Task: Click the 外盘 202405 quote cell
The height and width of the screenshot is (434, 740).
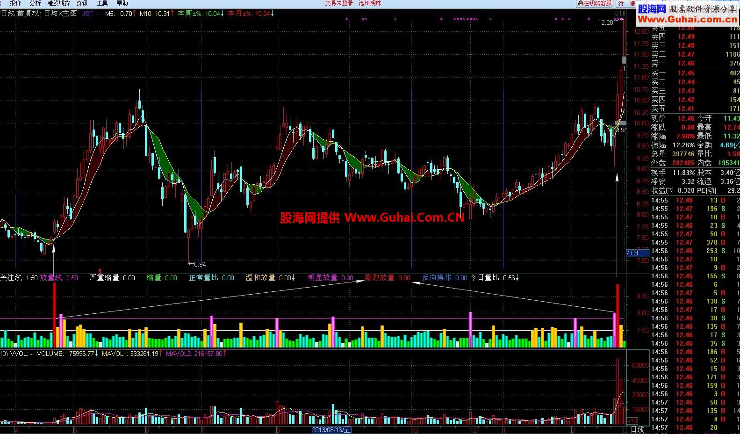Action: (x=673, y=163)
